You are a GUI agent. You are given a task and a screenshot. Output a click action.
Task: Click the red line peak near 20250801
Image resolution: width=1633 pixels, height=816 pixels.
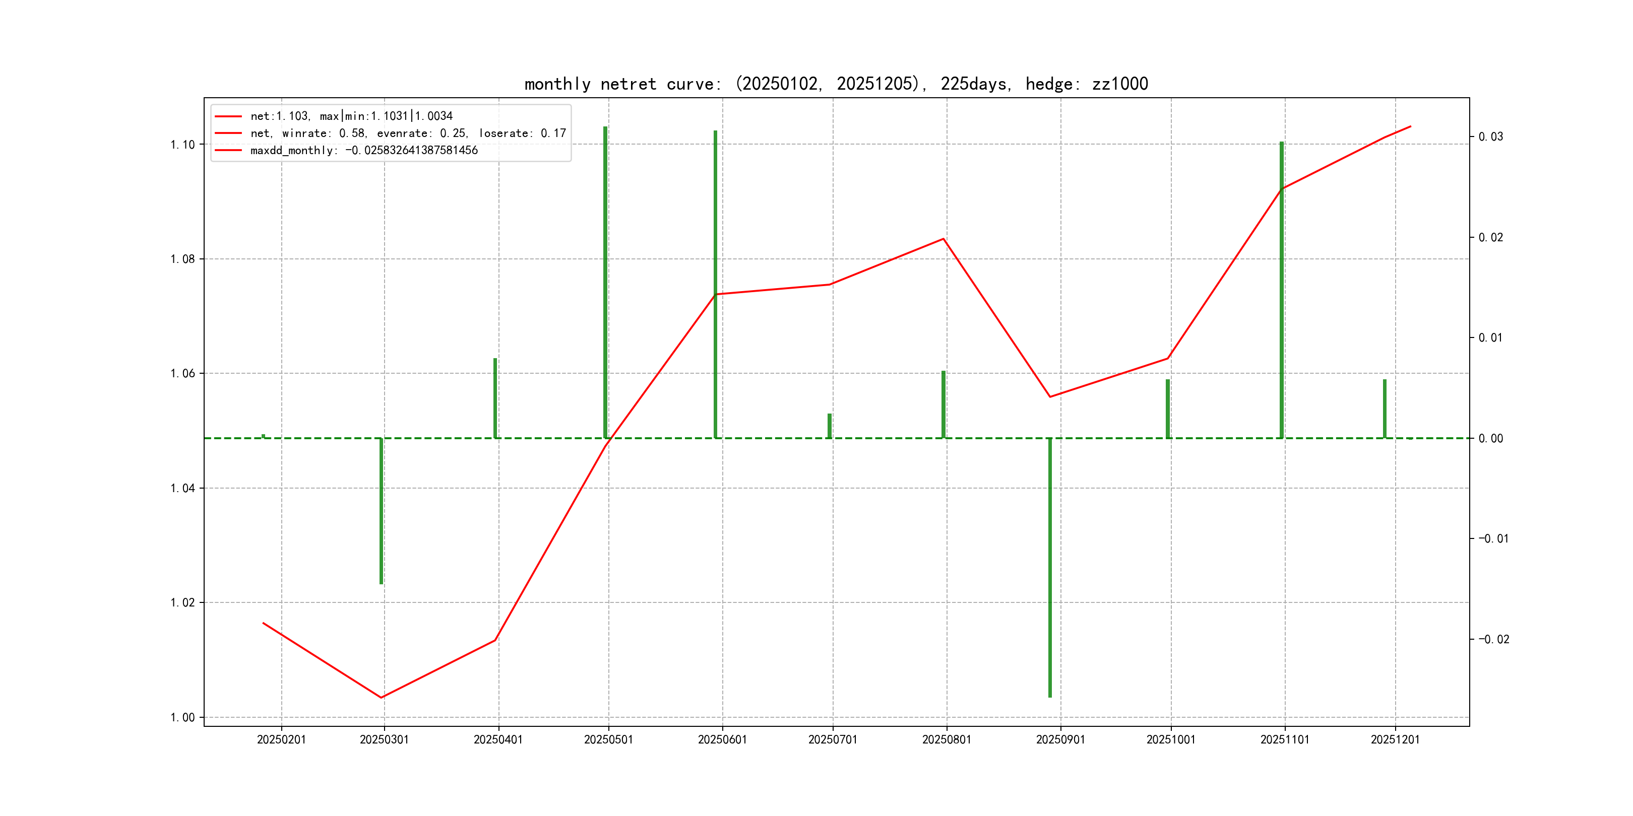pyautogui.click(x=944, y=239)
